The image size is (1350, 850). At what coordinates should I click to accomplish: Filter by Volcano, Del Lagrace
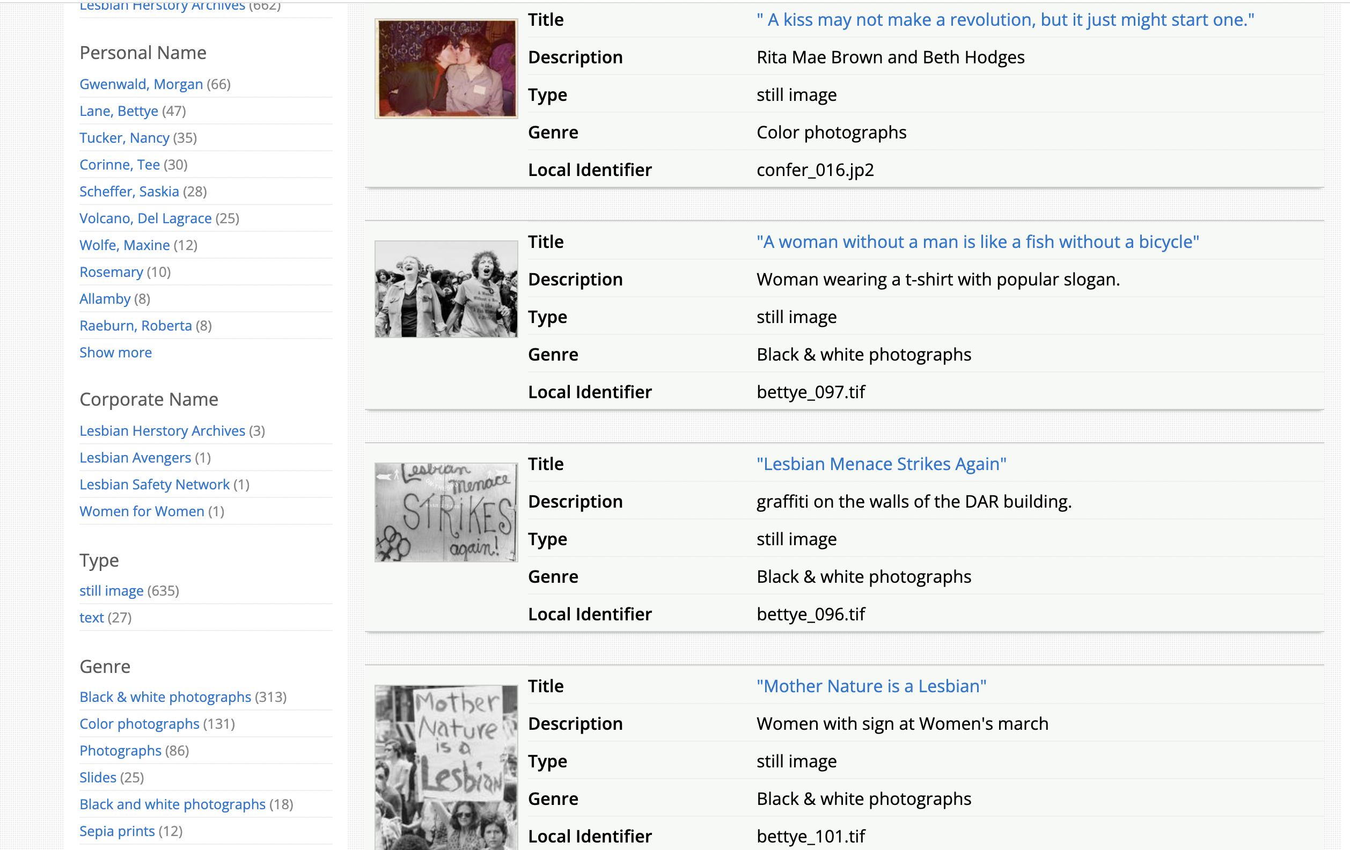[145, 218]
